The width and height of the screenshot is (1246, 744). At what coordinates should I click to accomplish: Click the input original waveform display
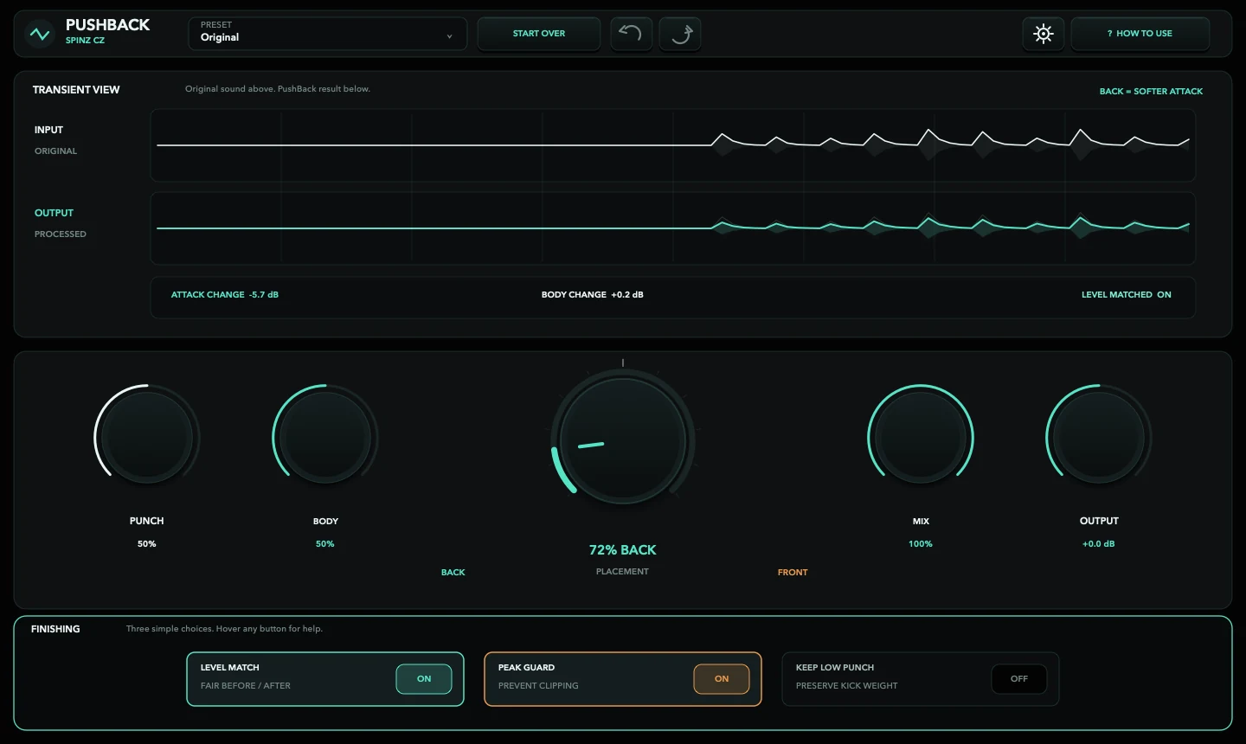[x=673, y=145]
